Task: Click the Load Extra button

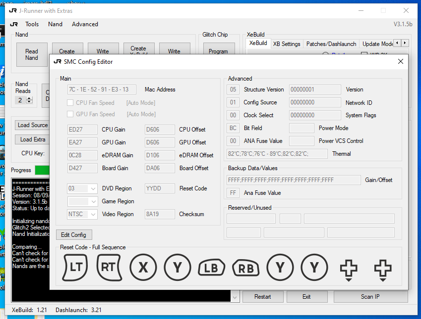Action: (x=32, y=139)
